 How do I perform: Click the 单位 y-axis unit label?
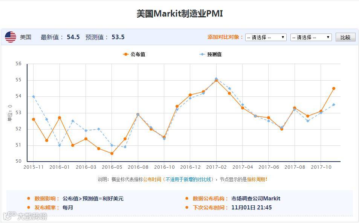10,113
